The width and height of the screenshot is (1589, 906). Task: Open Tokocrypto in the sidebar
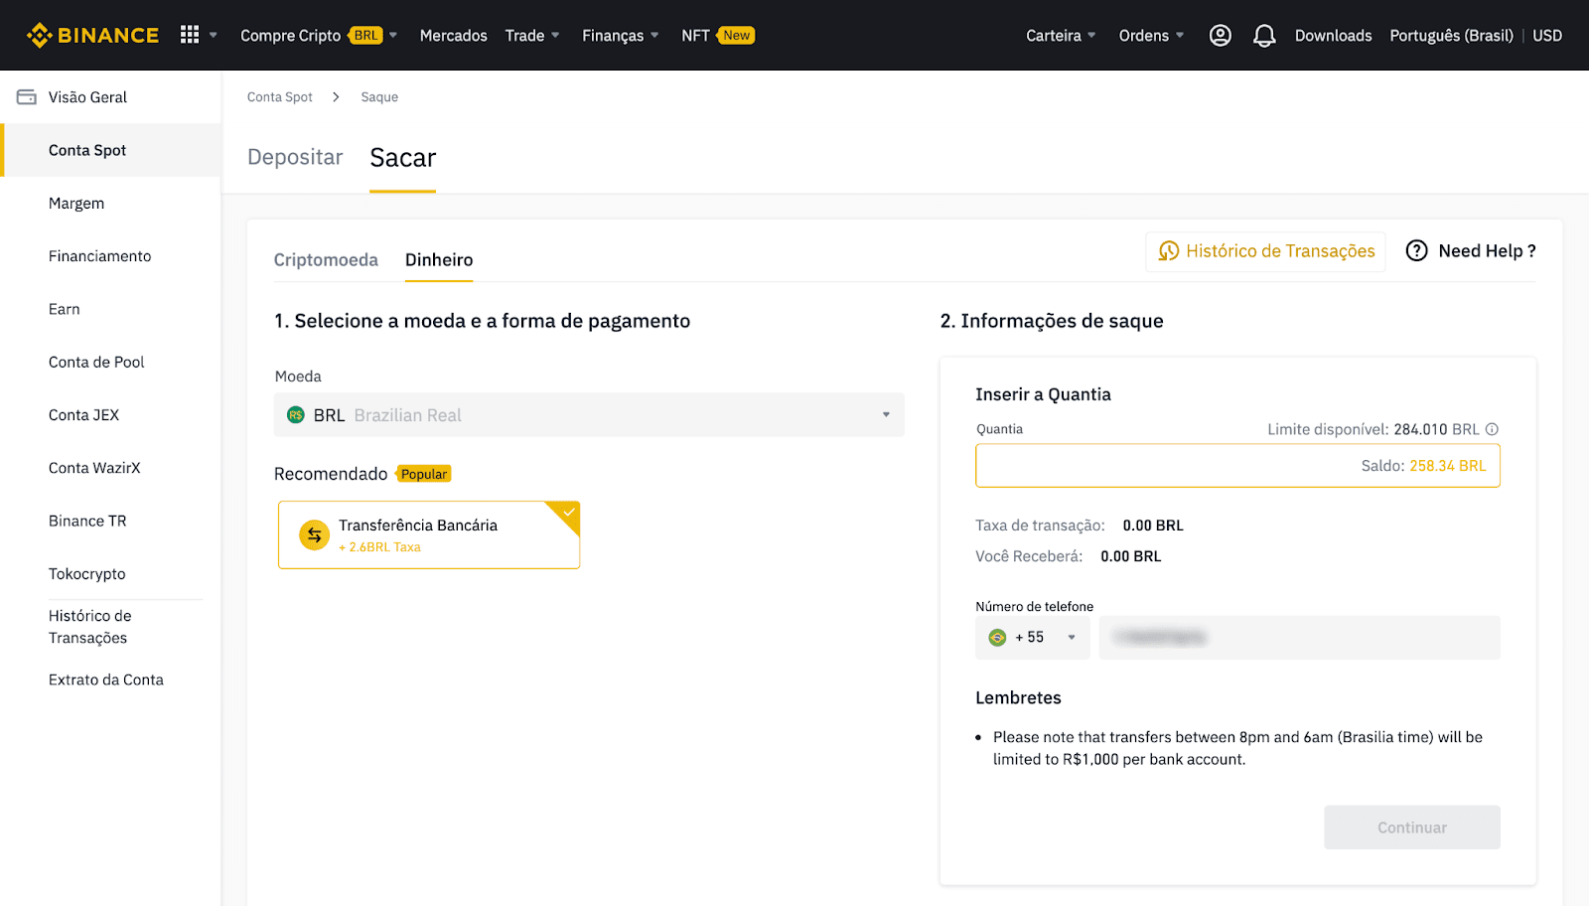[87, 574]
